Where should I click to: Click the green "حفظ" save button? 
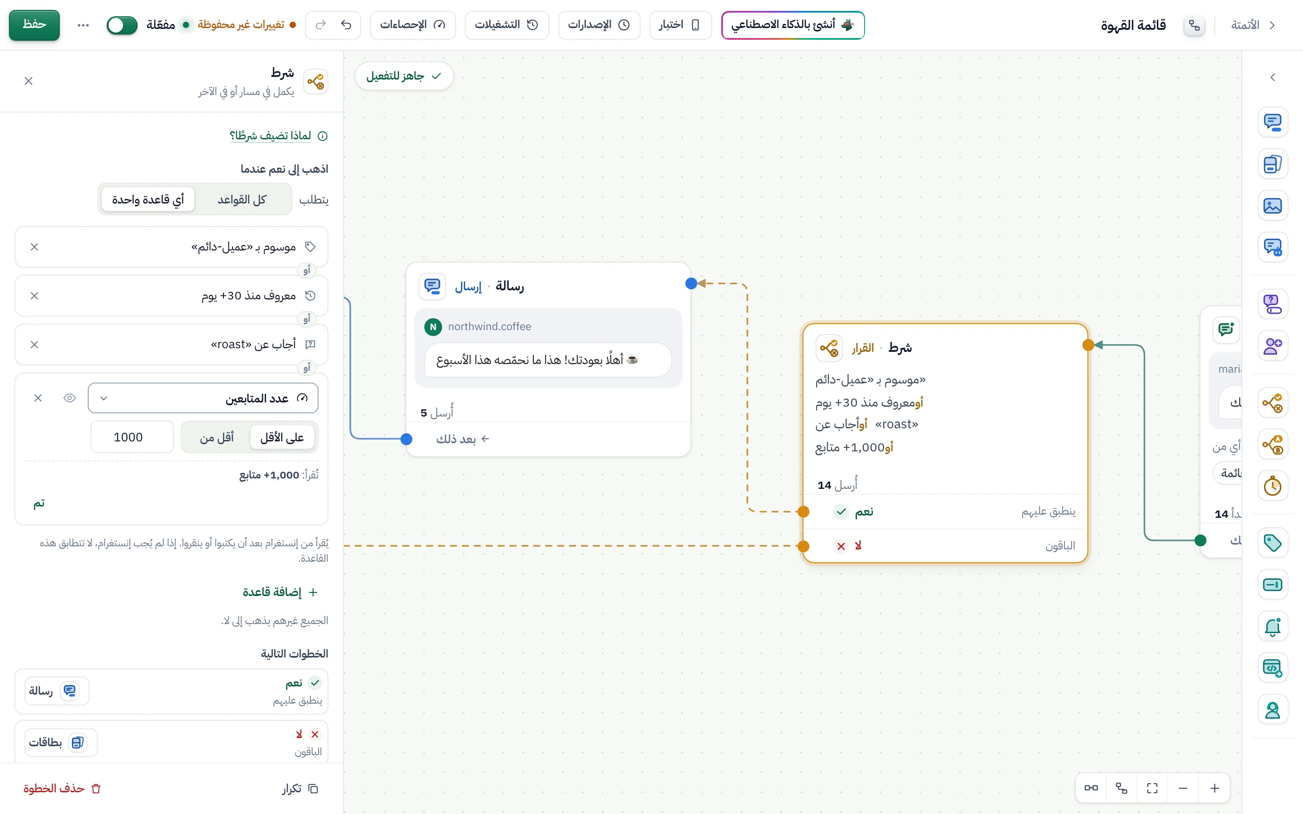pyautogui.click(x=34, y=25)
